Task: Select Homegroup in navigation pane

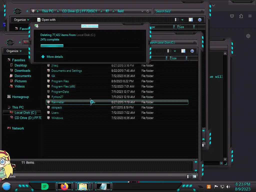Action: click(20, 97)
